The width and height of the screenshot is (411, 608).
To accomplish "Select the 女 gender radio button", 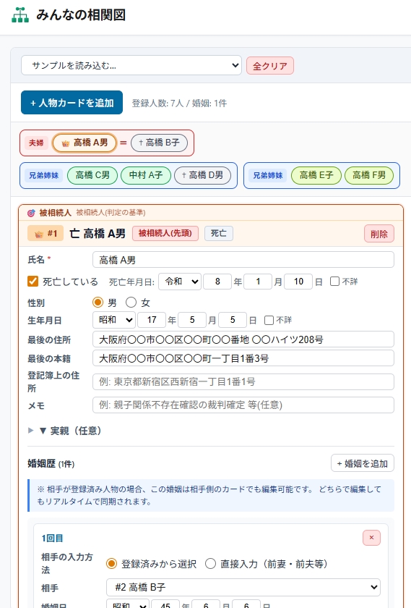I will tap(131, 302).
